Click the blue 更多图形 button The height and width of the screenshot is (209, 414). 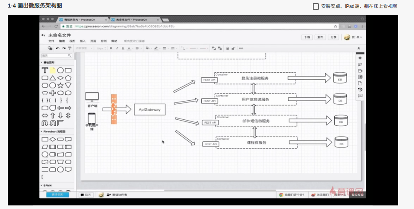pyautogui.click(x=58, y=195)
